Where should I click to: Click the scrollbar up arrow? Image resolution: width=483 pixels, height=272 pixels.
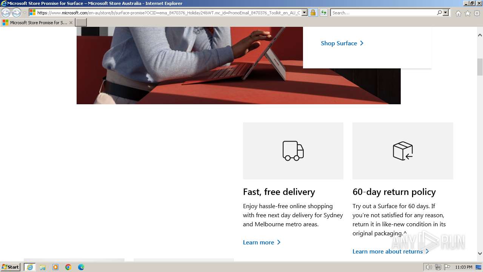480,35
